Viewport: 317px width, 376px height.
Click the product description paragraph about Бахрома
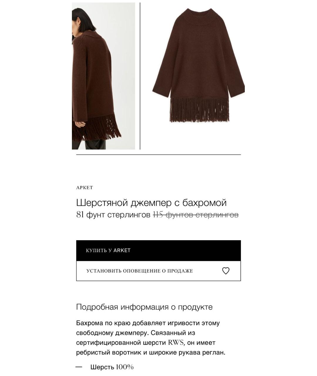151,338
